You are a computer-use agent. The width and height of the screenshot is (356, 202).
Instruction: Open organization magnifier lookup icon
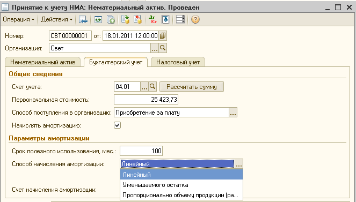tap(163, 48)
